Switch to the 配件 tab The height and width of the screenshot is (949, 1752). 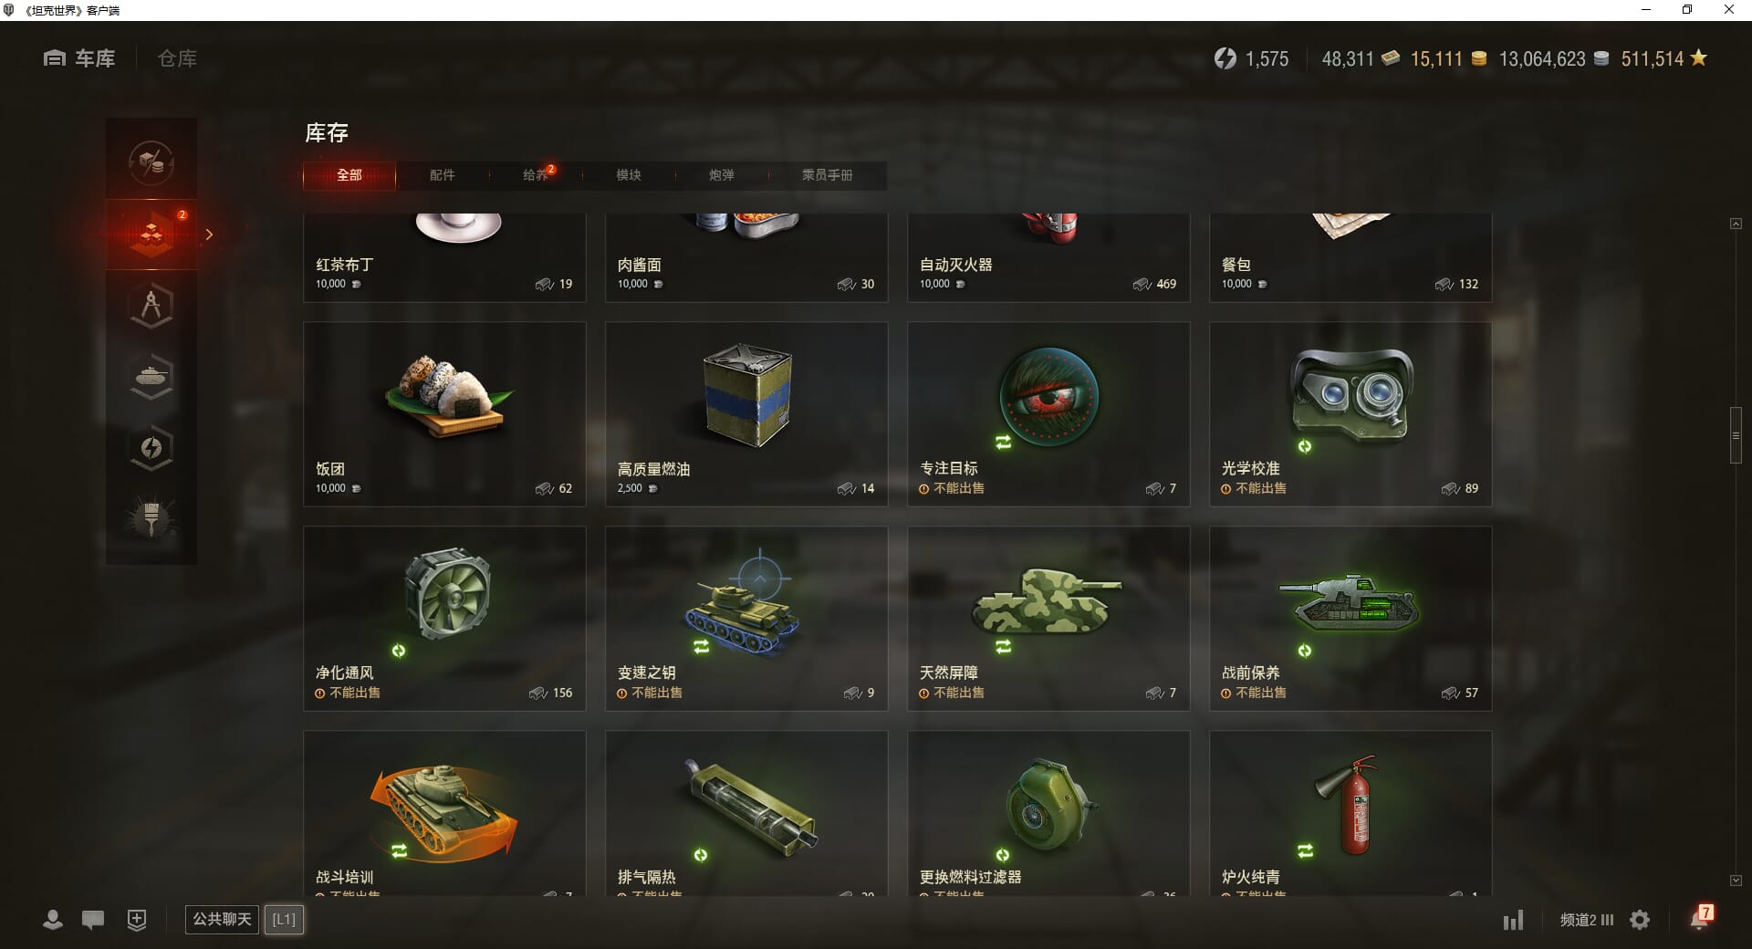coord(443,175)
